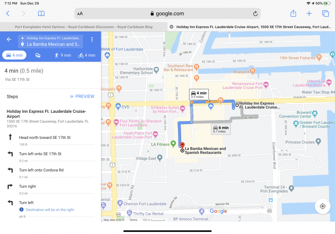
Task: Edit the Holiday Inn Express starting point field
Action: 53,38
